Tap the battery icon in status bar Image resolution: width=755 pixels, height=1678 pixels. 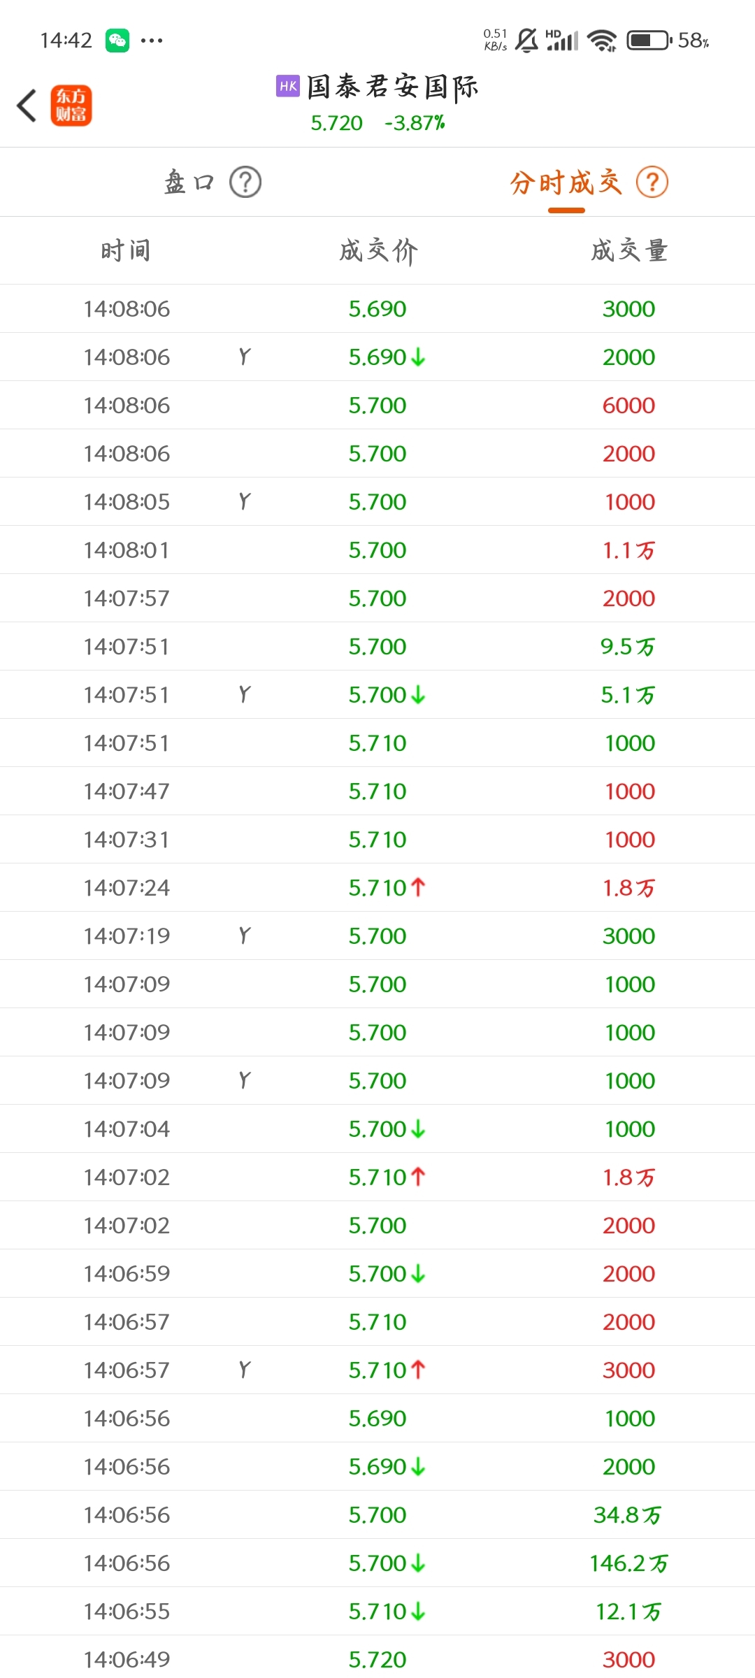649,41
